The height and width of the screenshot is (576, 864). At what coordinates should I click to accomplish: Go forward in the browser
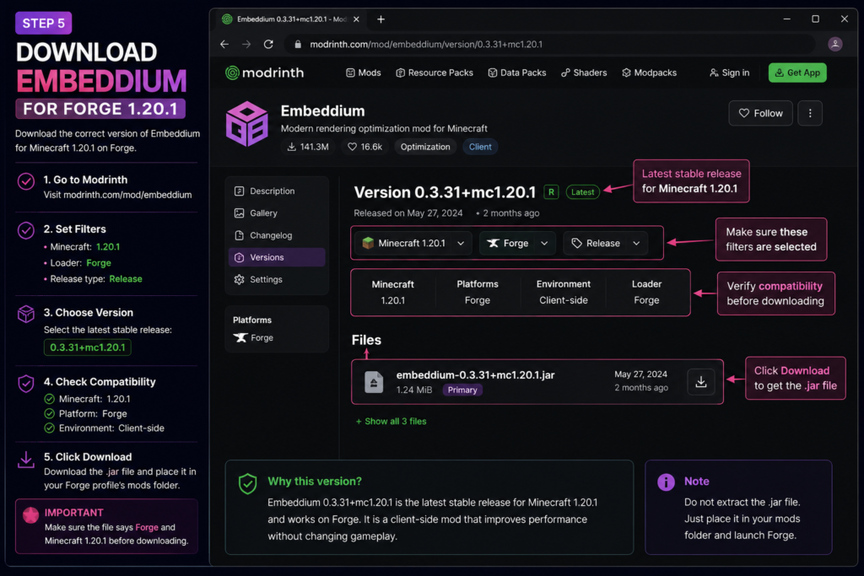point(246,44)
